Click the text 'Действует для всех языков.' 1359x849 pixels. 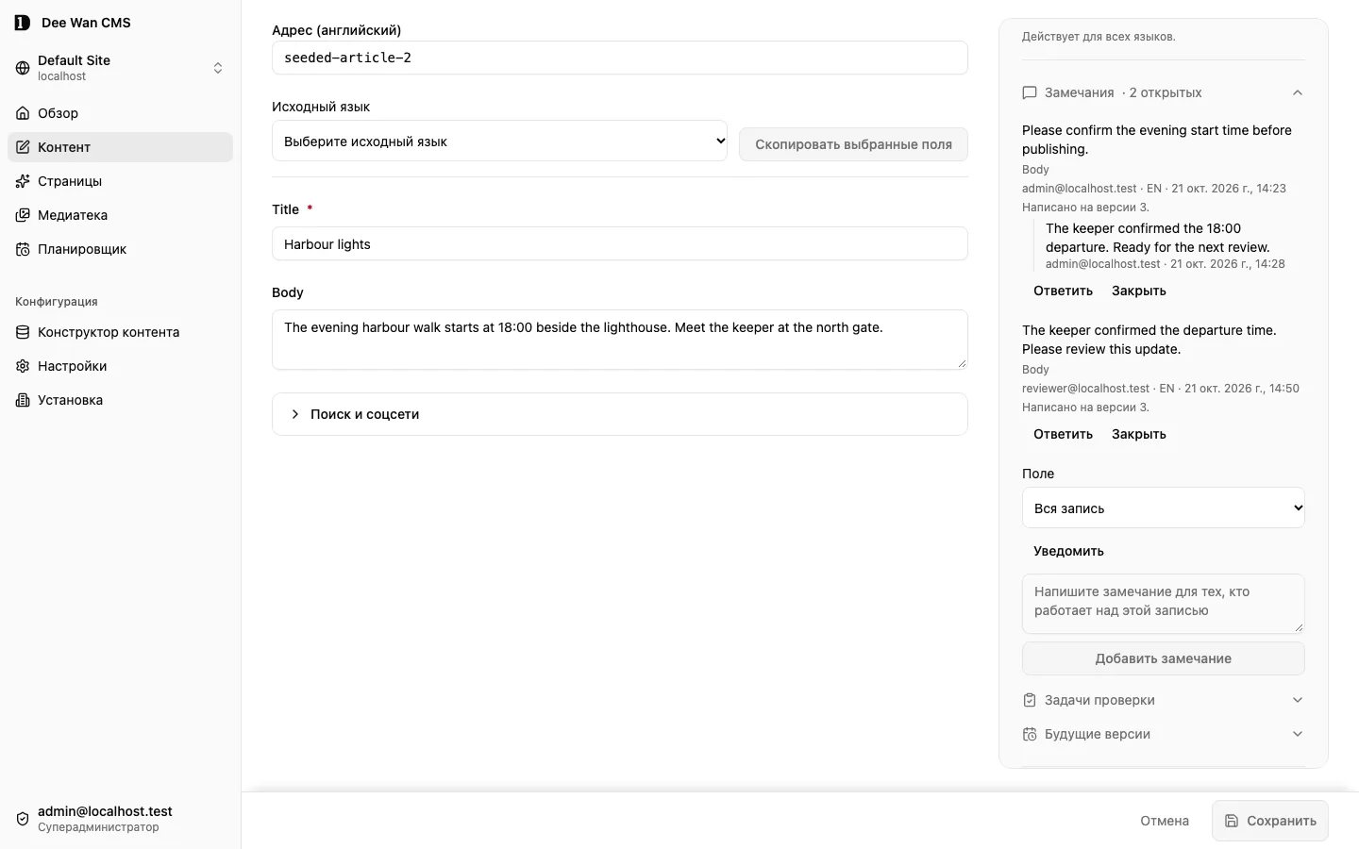pyautogui.click(x=1099, y=37)
